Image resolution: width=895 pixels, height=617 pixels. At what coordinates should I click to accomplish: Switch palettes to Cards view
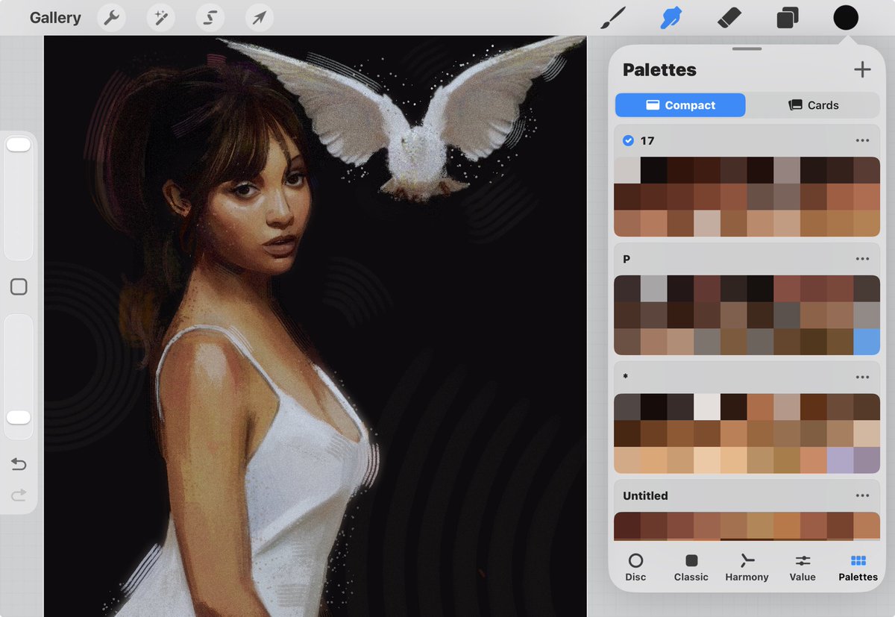813,105
